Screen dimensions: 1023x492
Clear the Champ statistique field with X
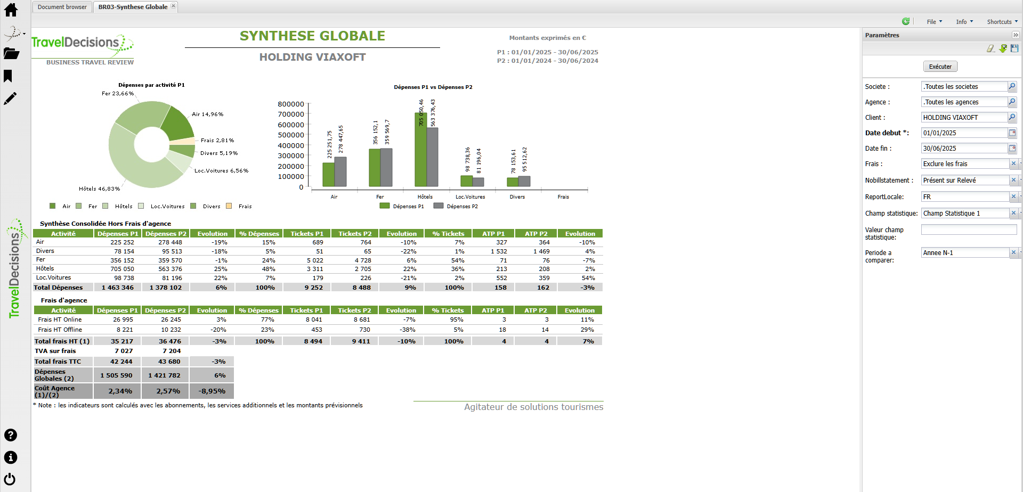tap(1013, 213)
